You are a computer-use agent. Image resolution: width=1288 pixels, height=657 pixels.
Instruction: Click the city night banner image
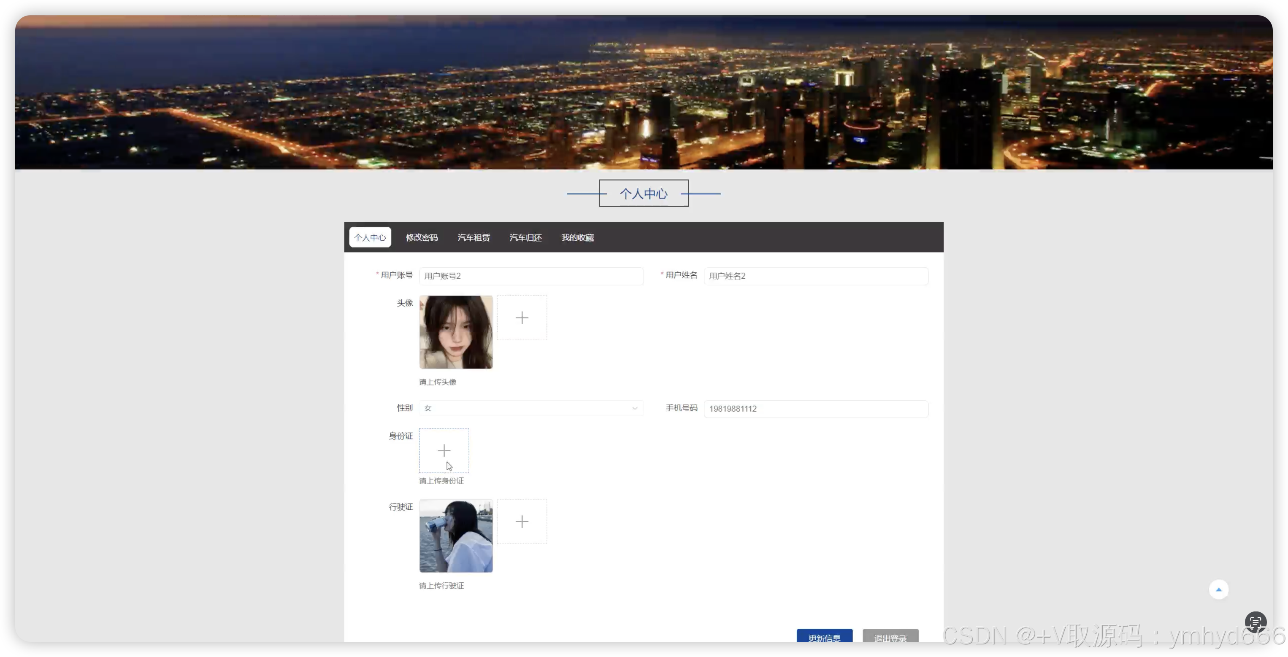coord(644,92)
